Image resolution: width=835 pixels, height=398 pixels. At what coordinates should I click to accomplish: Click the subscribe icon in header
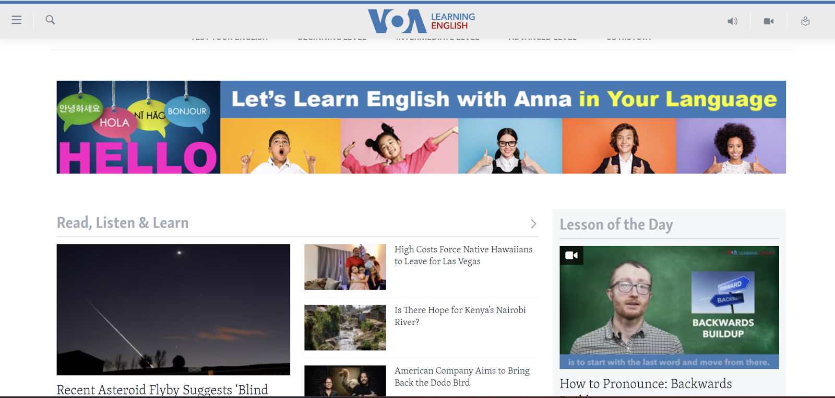click(805, 21)
